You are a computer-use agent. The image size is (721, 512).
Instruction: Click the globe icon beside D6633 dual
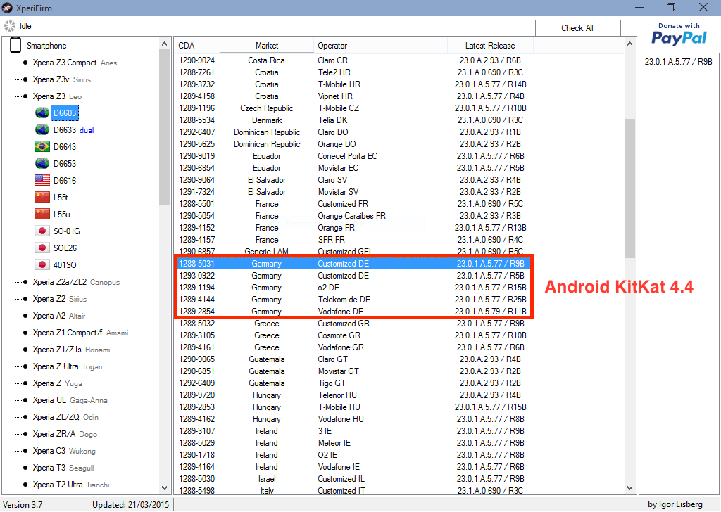[x=42, y=130]
